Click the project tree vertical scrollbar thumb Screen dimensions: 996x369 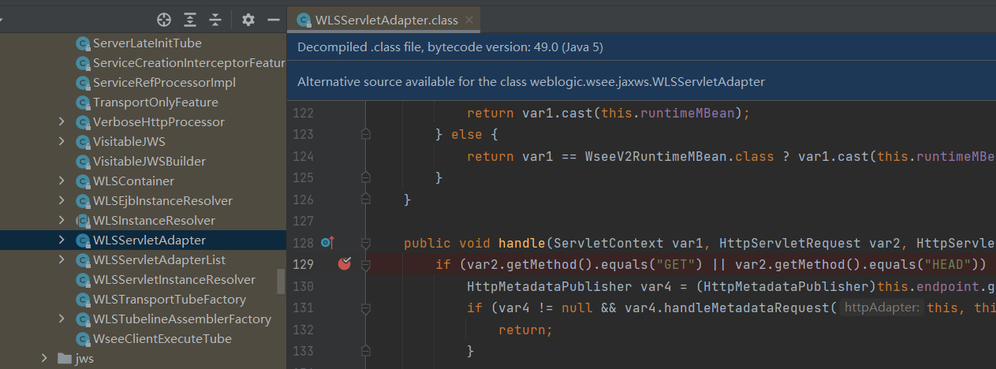tap(282, 280)
